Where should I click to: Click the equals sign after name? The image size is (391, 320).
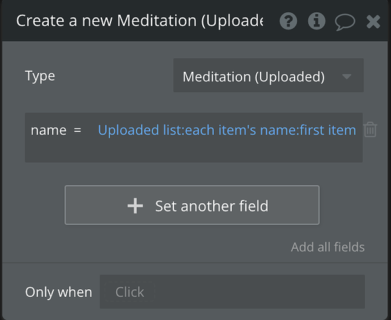click(78, 130)
